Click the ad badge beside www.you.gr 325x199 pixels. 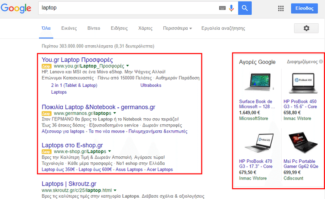tap(46, 66)
